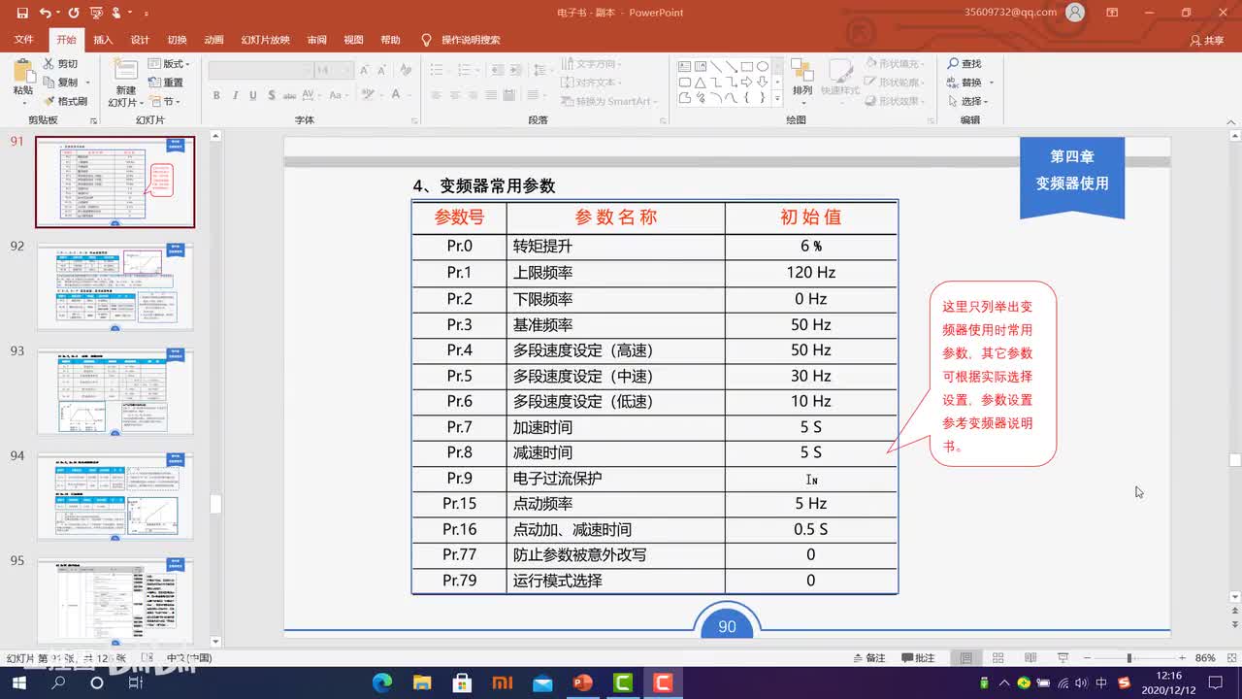
Task: Open the Mail app from taskbar
Action: (542, 682)
